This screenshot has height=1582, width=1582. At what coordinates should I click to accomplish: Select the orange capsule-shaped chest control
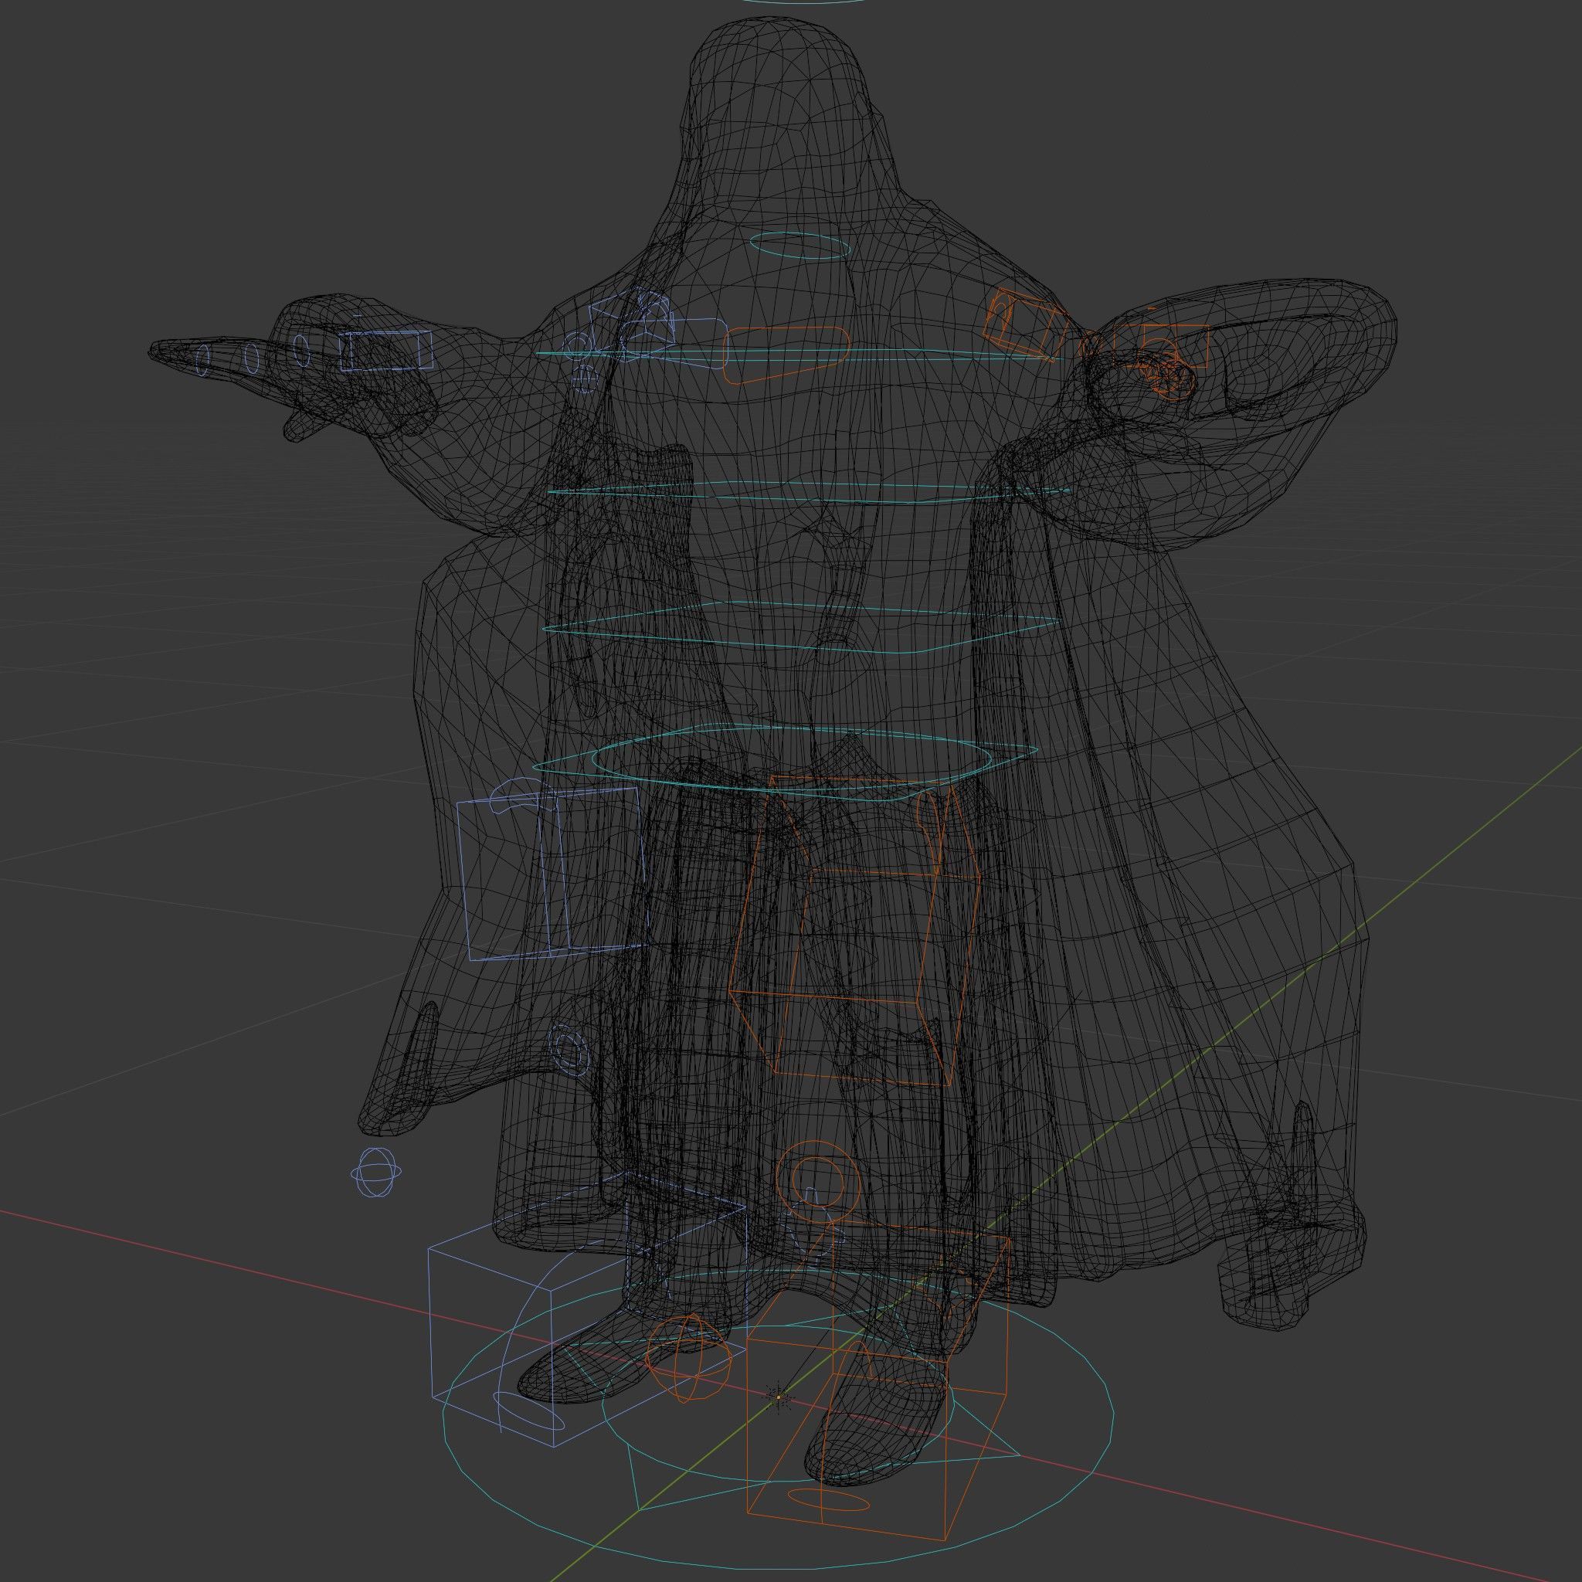pyautogui.click(x=786, y=355)
